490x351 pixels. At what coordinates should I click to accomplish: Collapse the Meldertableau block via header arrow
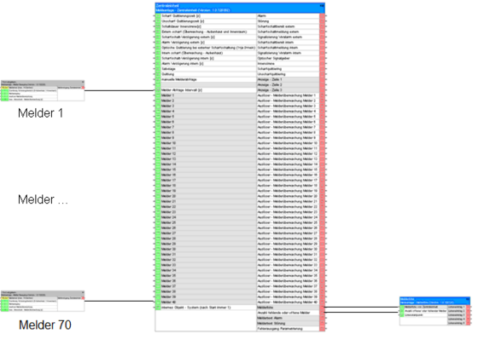(468, 299)
